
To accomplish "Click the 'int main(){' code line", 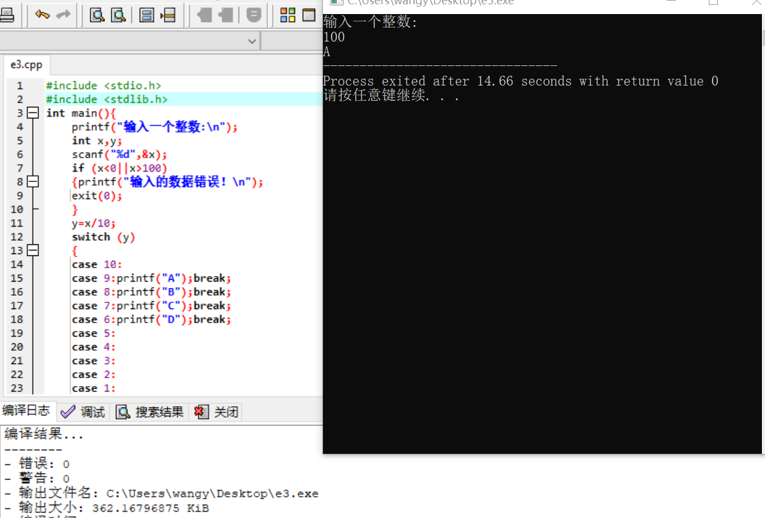I will [81, 113].
